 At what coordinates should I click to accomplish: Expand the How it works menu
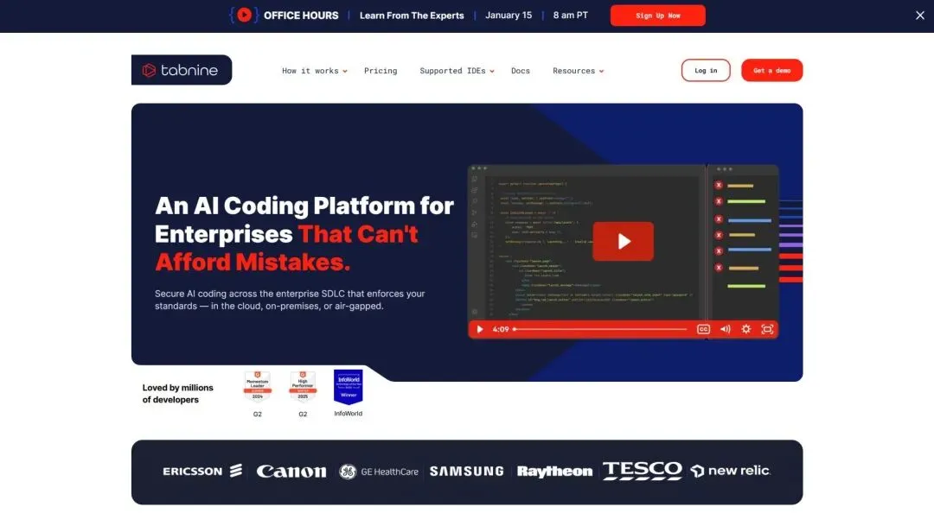coord(314,71)
